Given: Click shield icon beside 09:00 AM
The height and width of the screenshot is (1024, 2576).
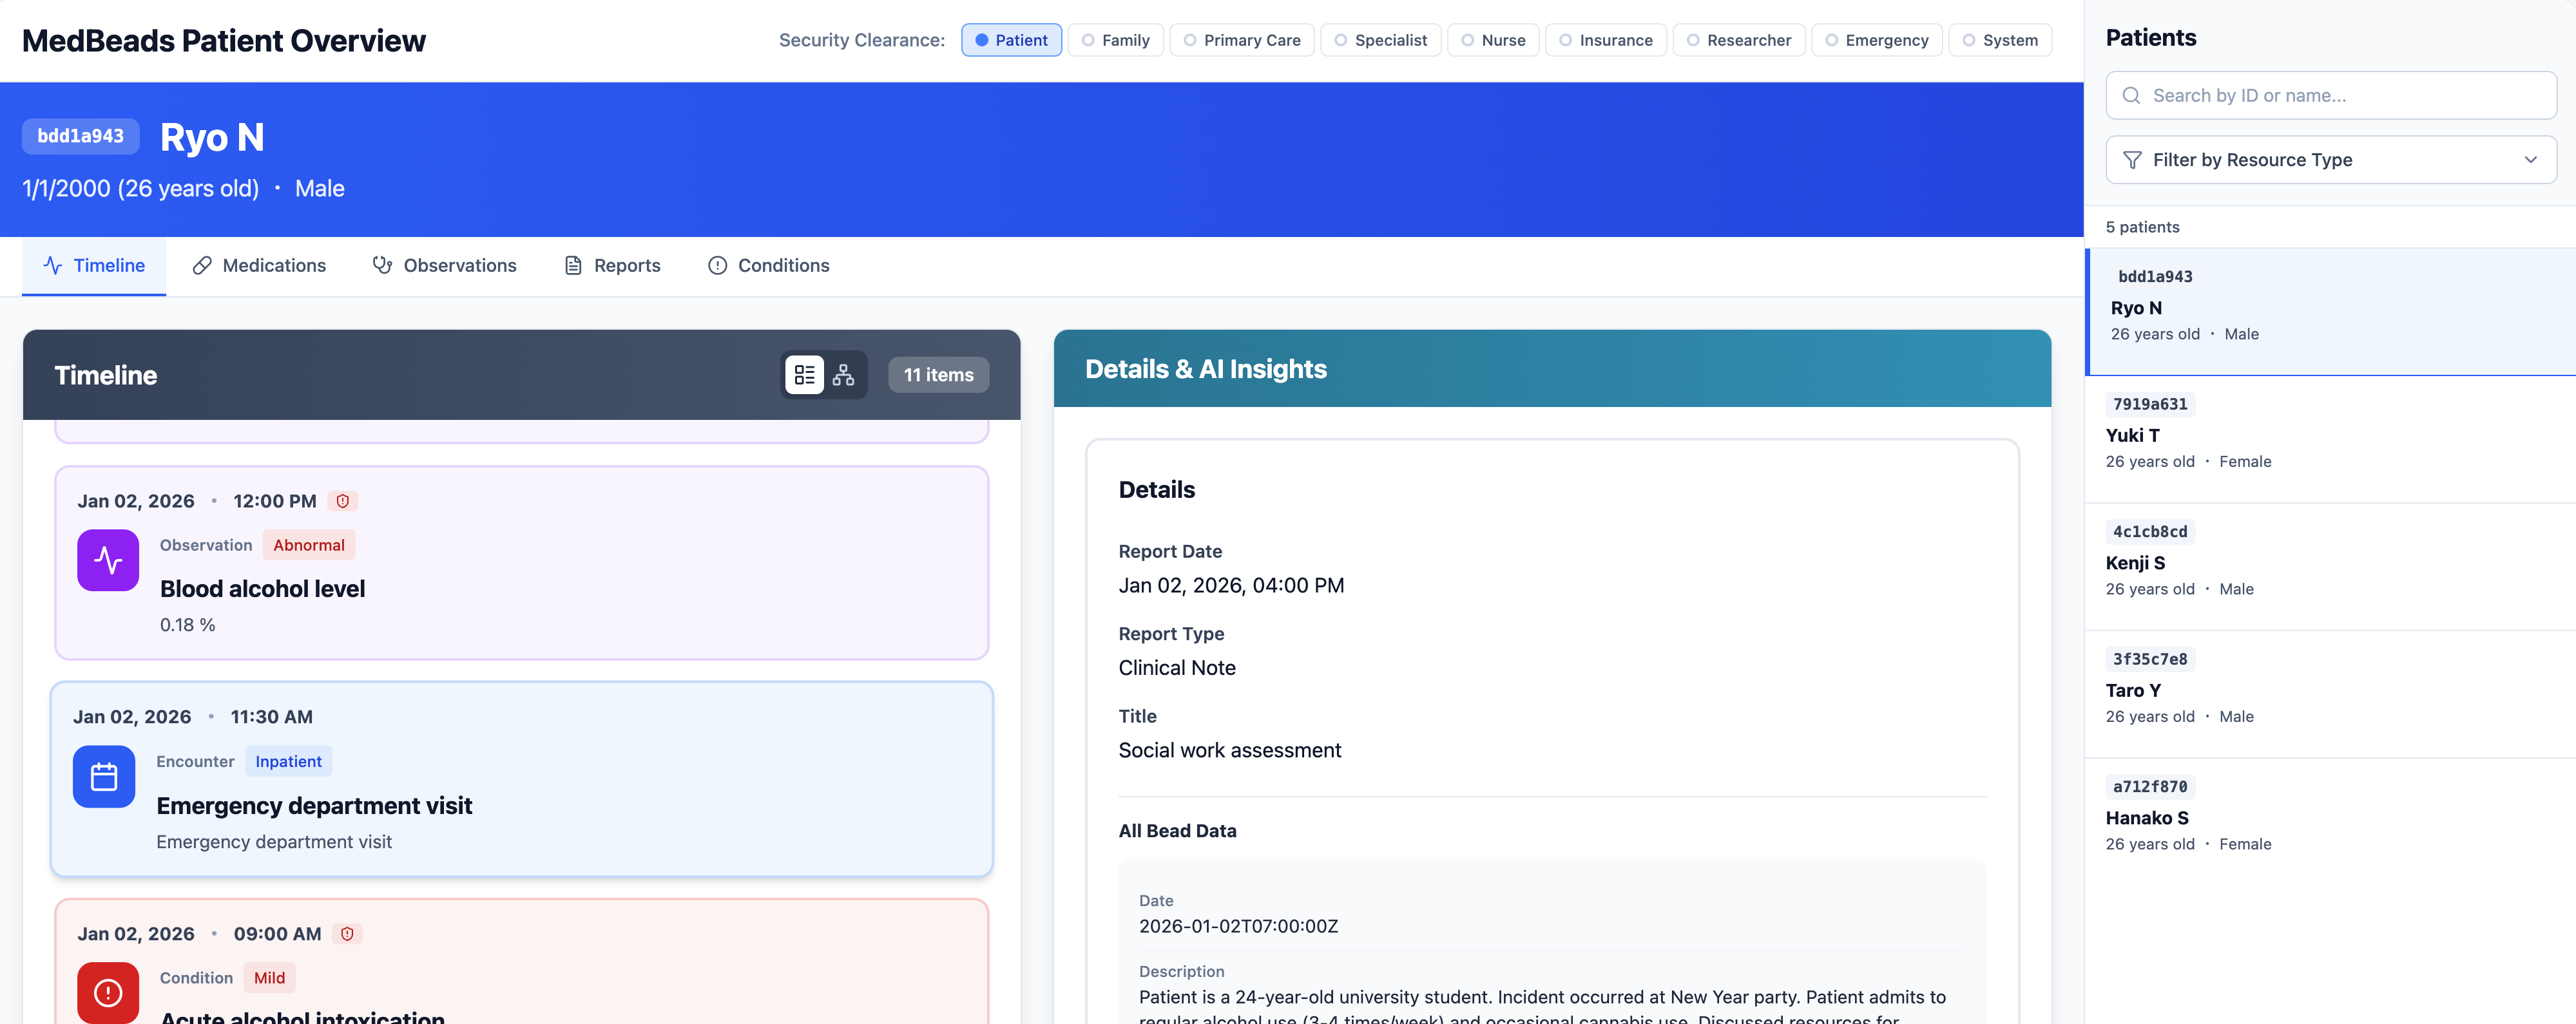Looking at the screenshot, I should pyautogui.click(x=347, y=934).
